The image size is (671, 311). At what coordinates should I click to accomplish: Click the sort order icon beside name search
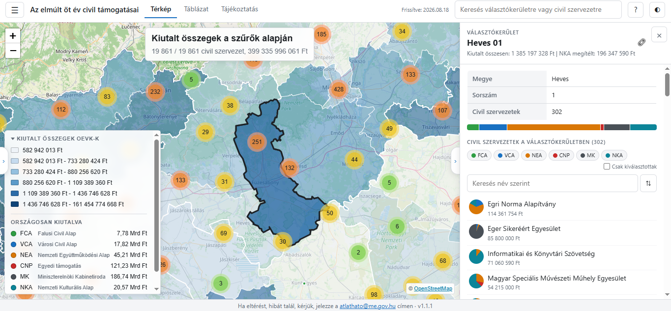tap(648, 183)
